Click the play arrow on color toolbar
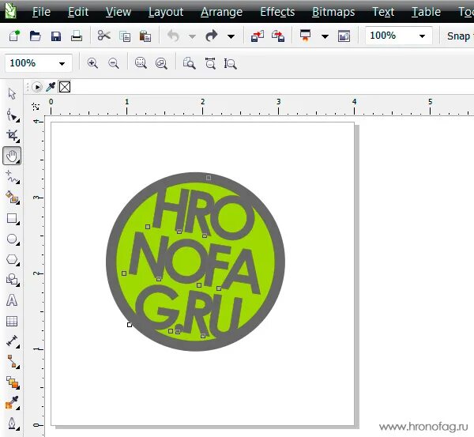The image size is (474, 437). (x=37, y=87)
